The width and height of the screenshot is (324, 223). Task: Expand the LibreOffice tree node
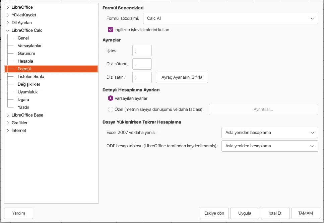8,7
